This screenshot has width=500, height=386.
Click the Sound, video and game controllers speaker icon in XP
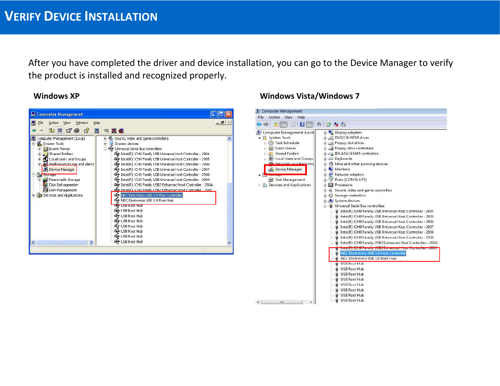coord(111,138)
